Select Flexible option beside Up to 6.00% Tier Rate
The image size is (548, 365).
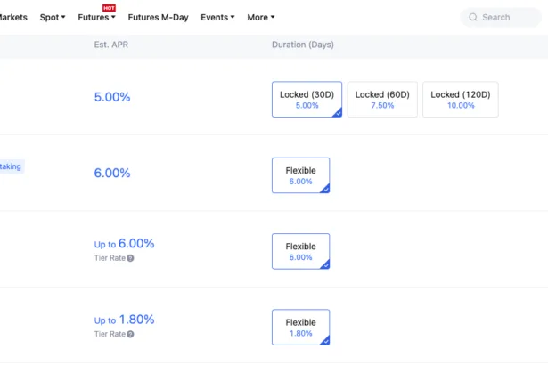(x=300, y=251)
